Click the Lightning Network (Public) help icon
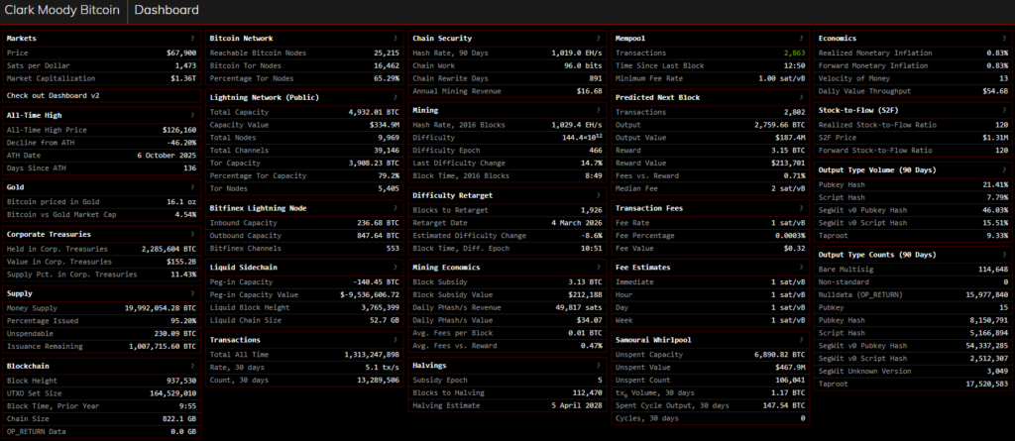 [x=396, y=98]
